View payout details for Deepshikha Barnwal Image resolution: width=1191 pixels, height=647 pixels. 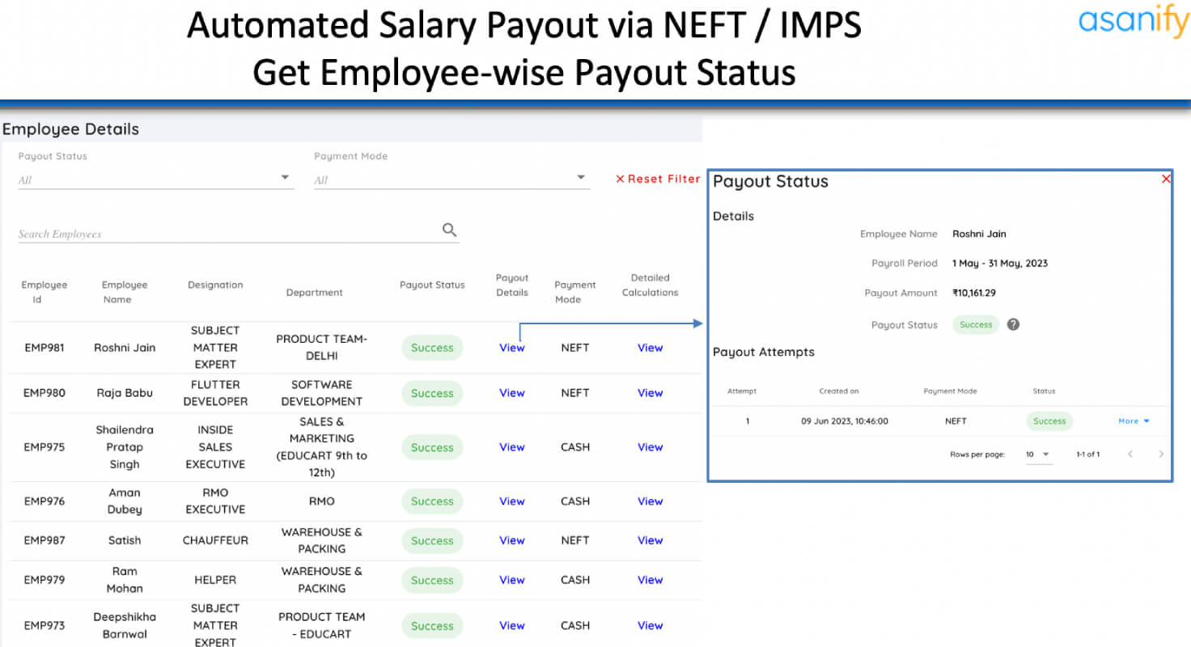(x=512, y=625)
